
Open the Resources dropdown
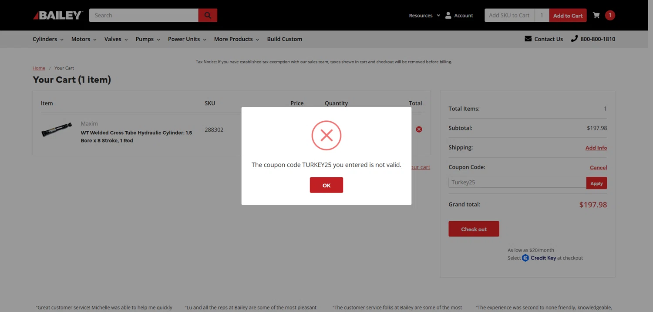[424, 16]
